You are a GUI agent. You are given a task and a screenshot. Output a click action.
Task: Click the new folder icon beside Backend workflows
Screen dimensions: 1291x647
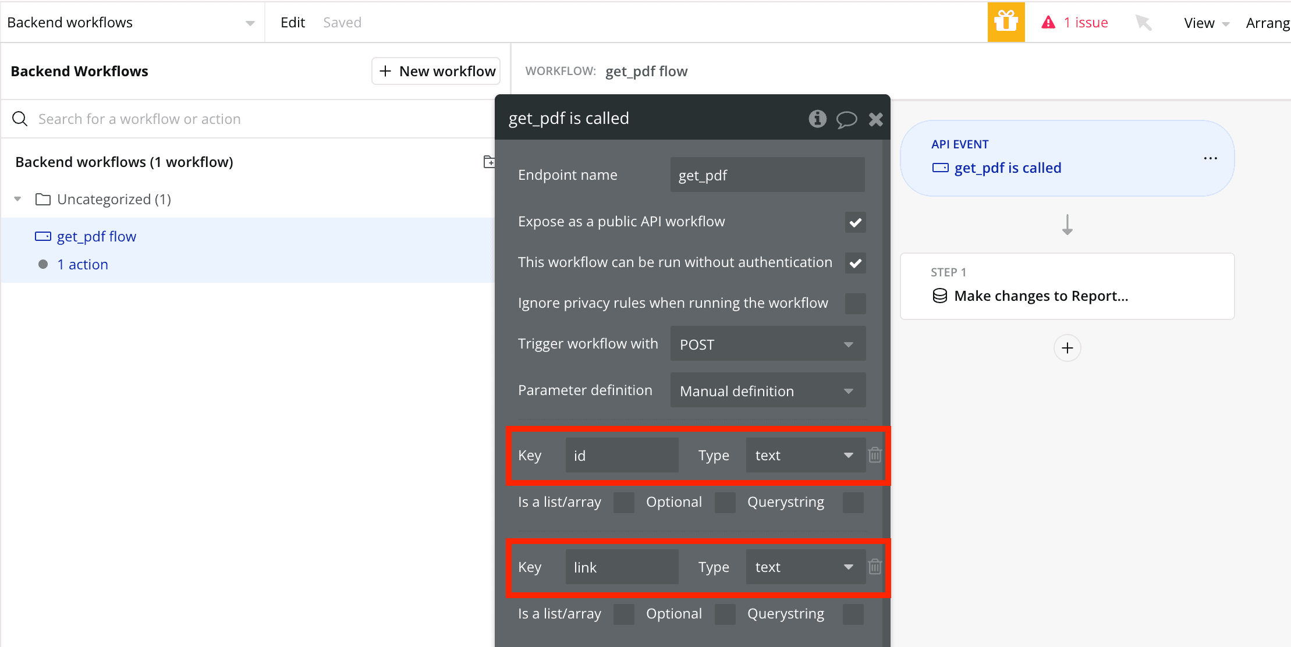click(x=489, y=162)
